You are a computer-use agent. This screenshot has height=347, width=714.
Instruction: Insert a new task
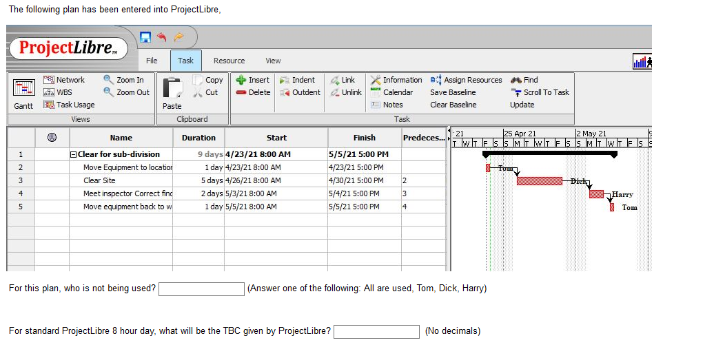253,80
